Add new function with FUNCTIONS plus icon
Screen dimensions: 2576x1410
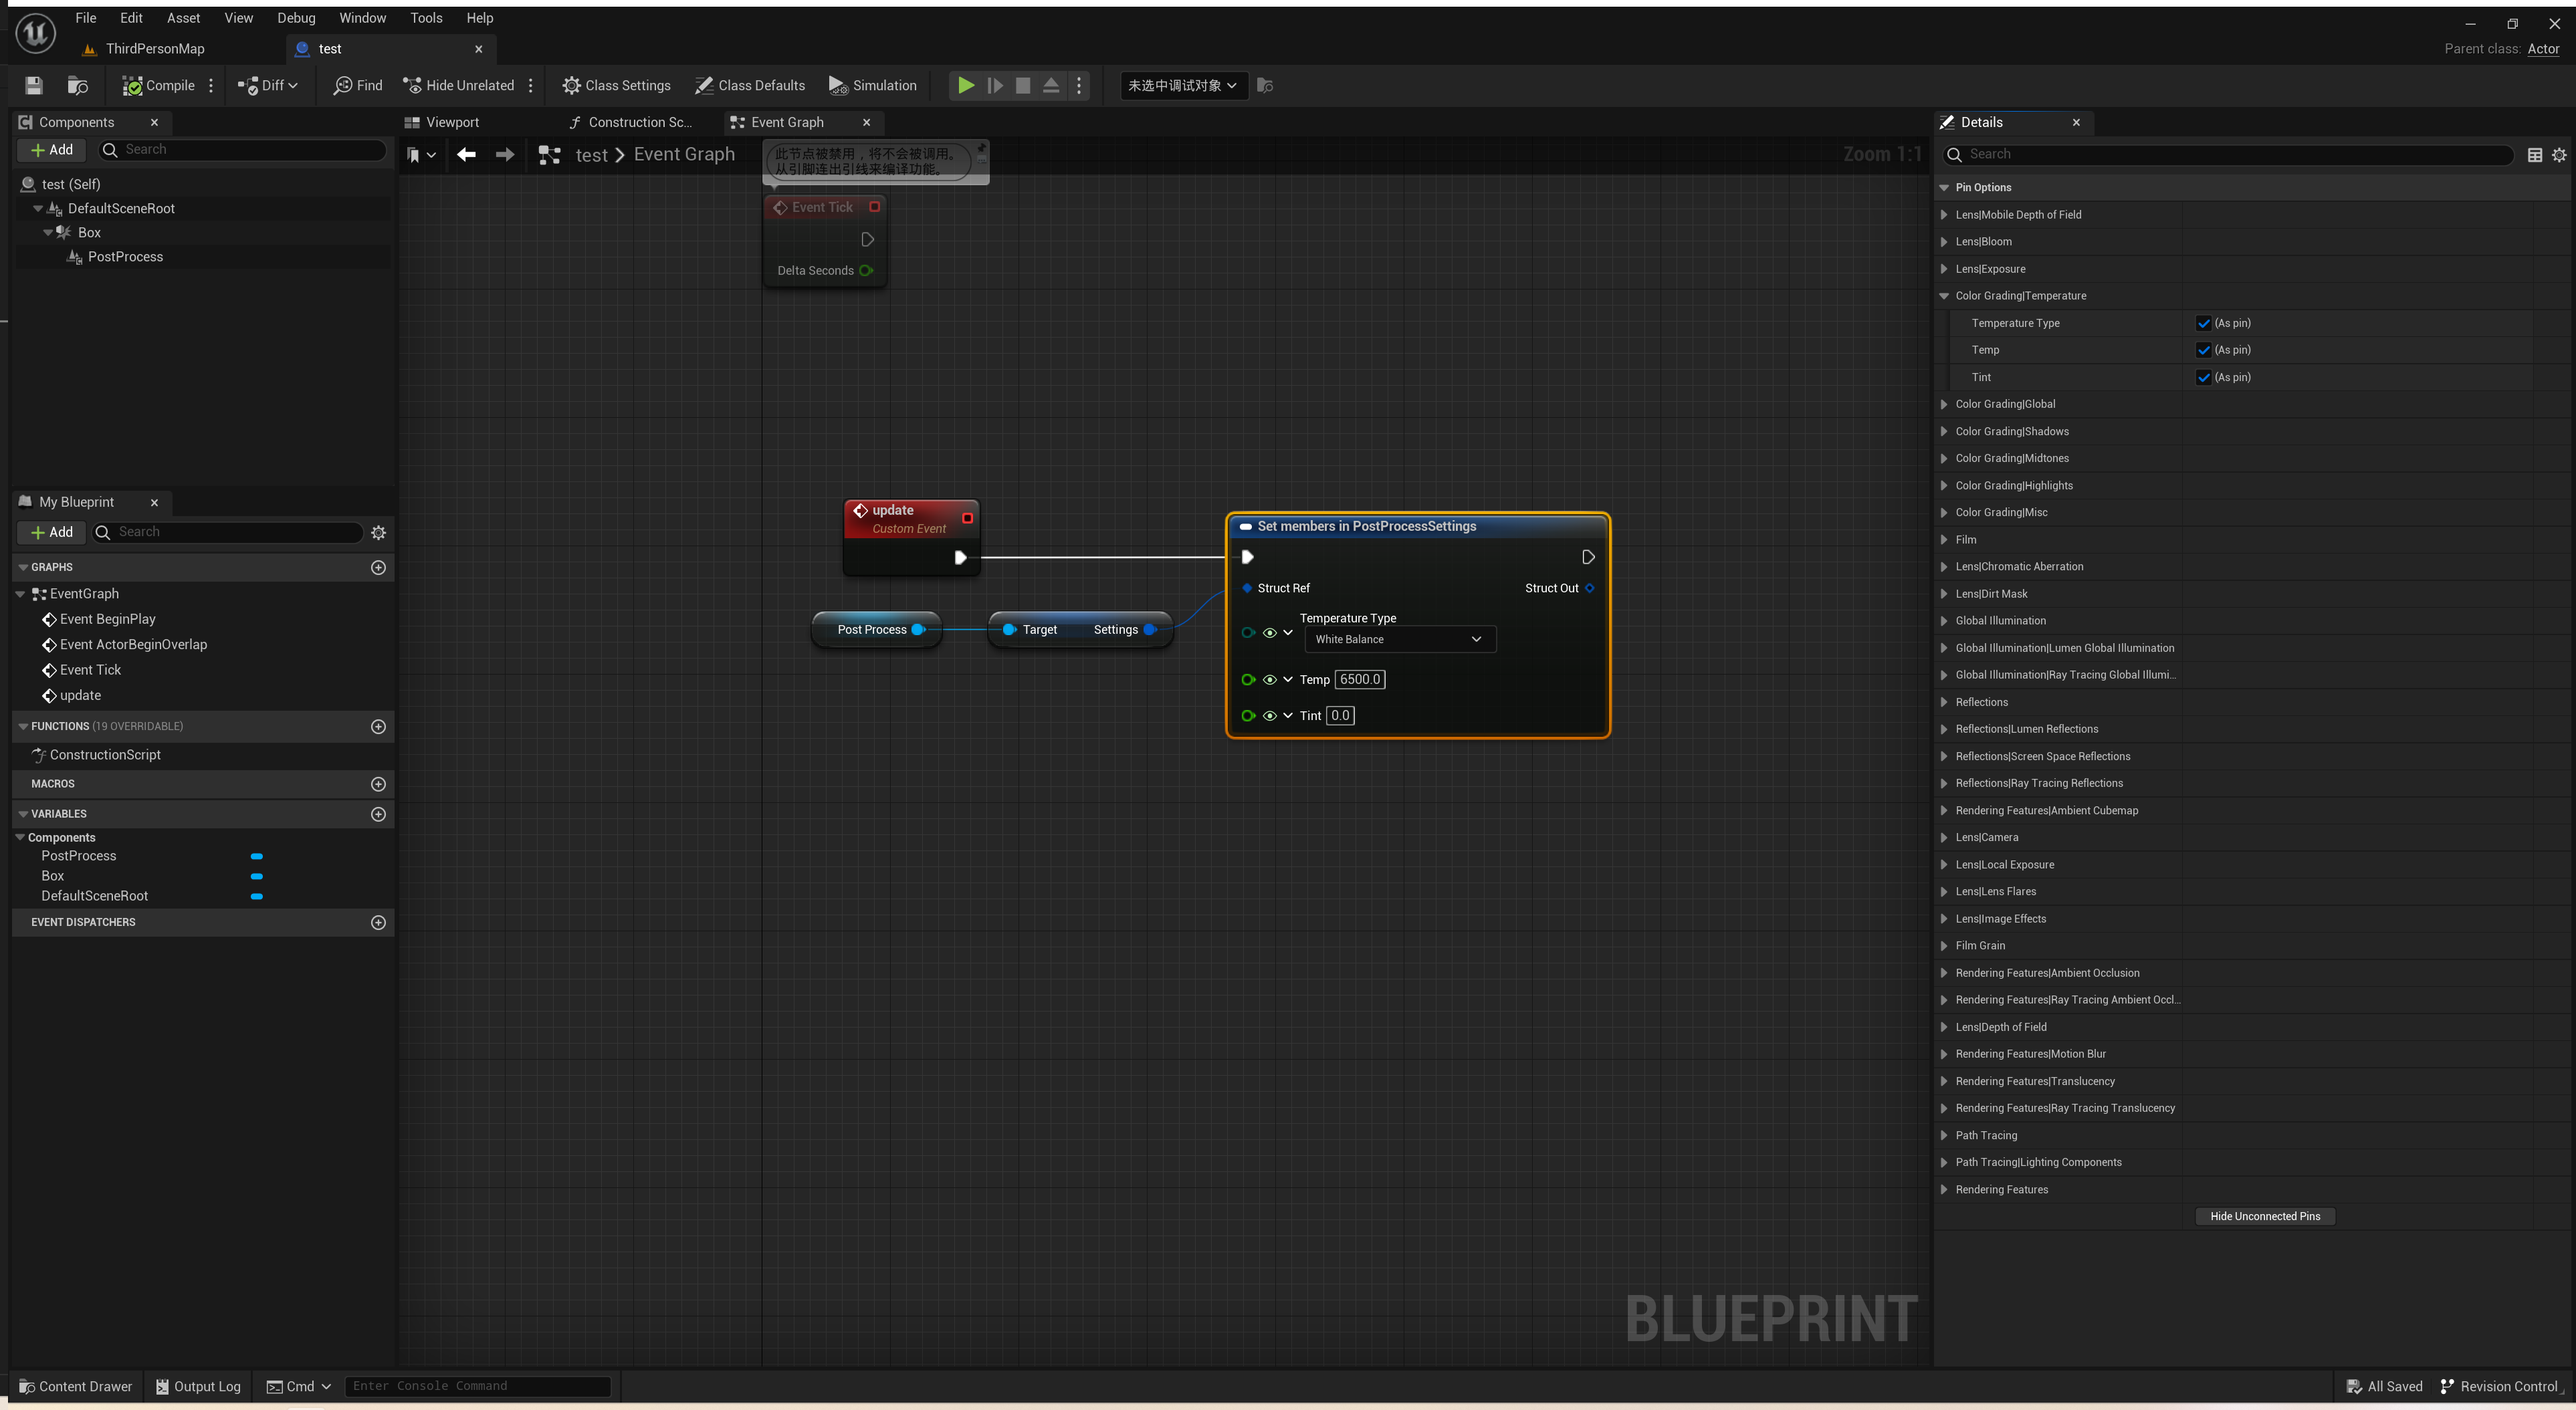(x=378, y=726)
